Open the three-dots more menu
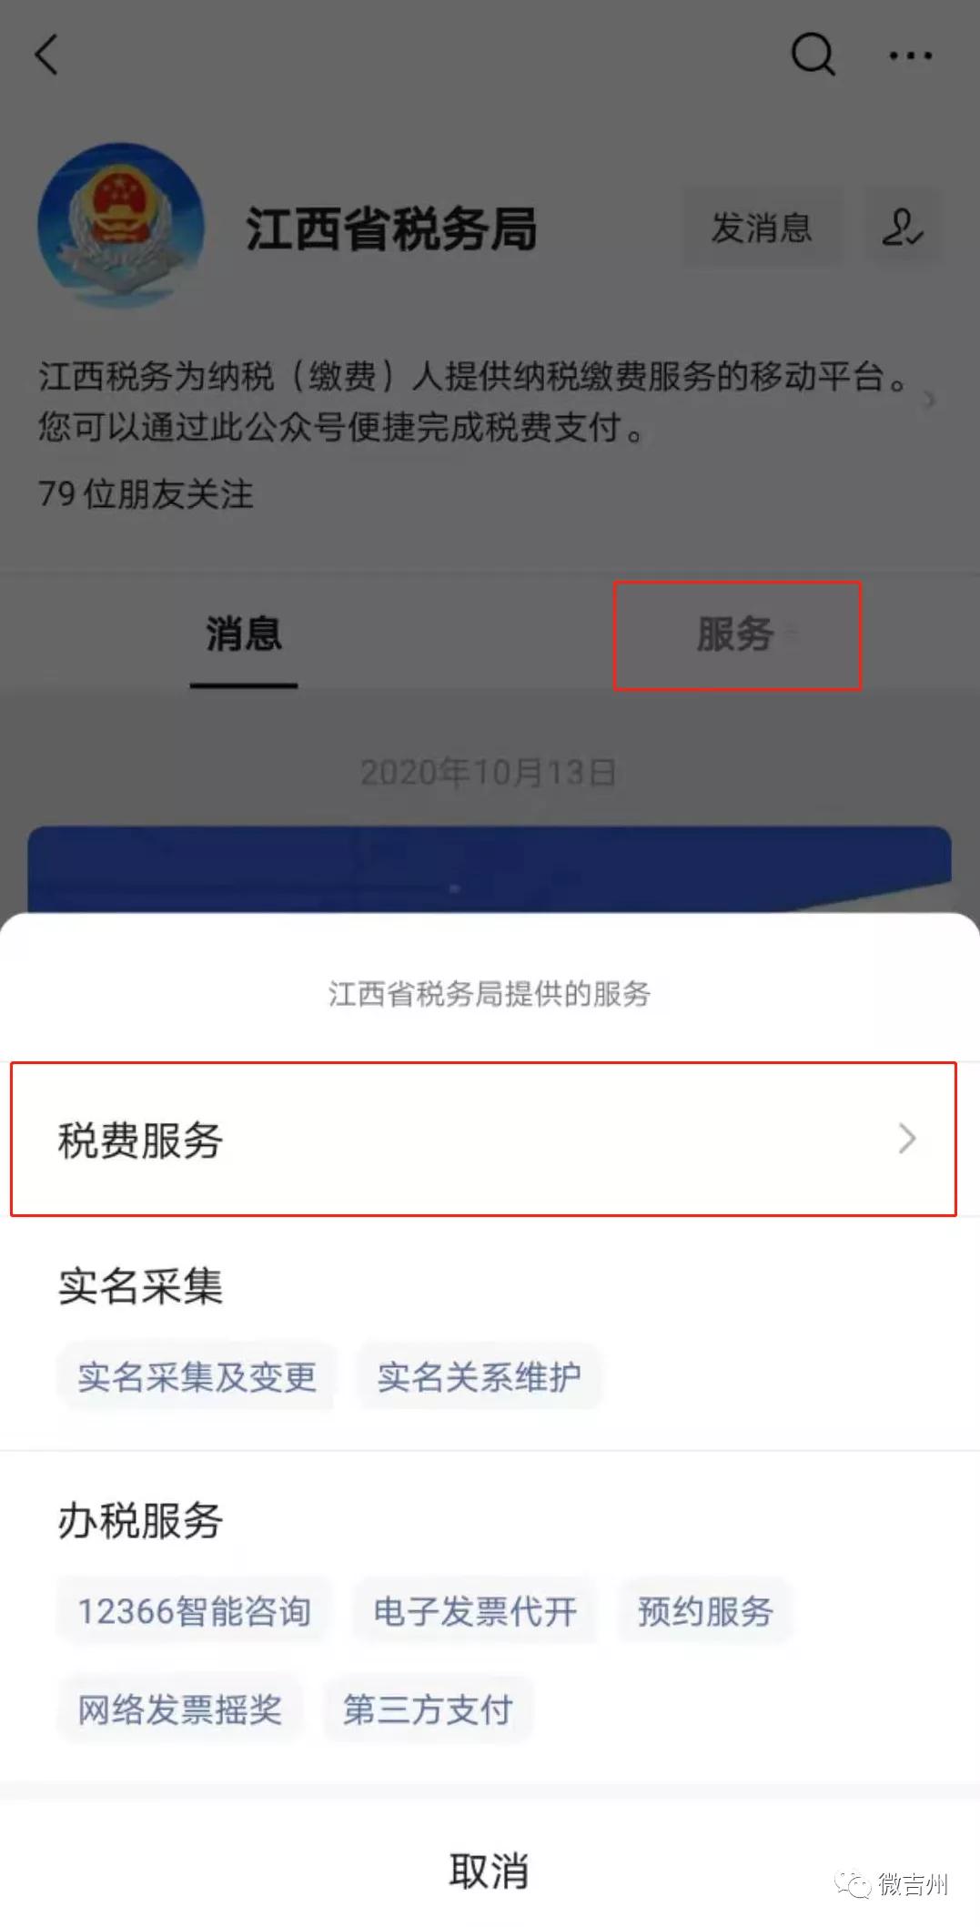The width and height of the screenshot is (980, 1927). (x=910, y=56)
